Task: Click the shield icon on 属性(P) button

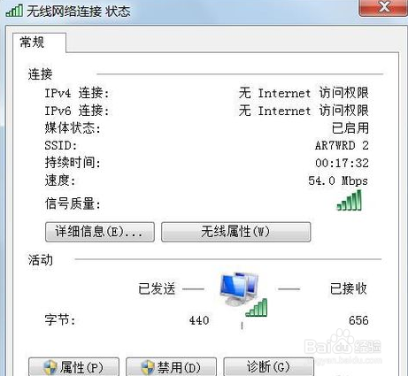Action: 50,367
